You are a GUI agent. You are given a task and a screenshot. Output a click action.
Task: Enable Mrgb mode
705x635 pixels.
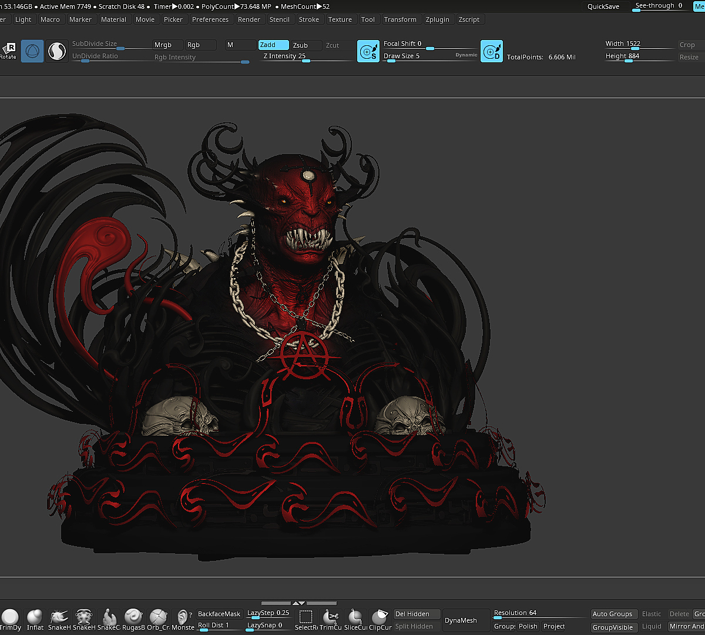(x=167, y=45)
